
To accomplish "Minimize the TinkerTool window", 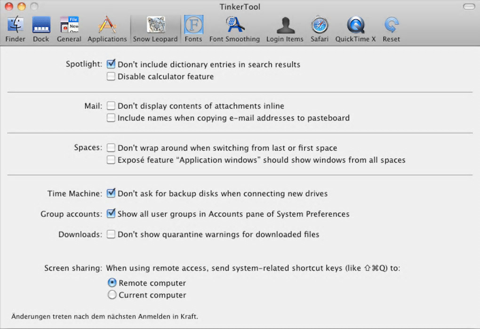I will 22,6.
